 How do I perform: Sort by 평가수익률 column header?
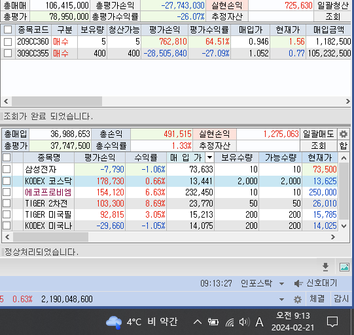coord(209,30)
